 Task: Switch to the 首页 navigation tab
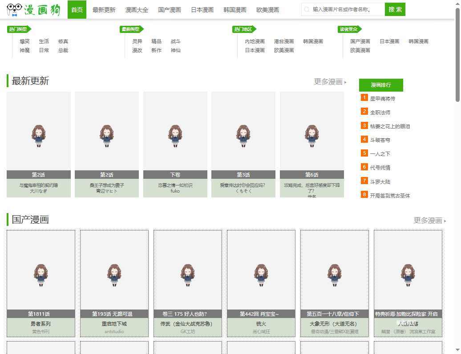(x=77, y=9)
